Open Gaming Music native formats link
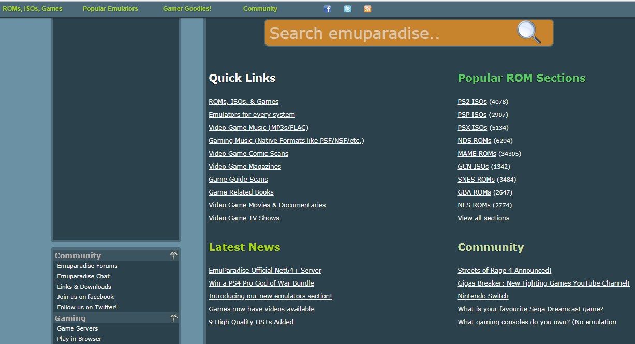The image size is (635, 344). tap(286, 141)
